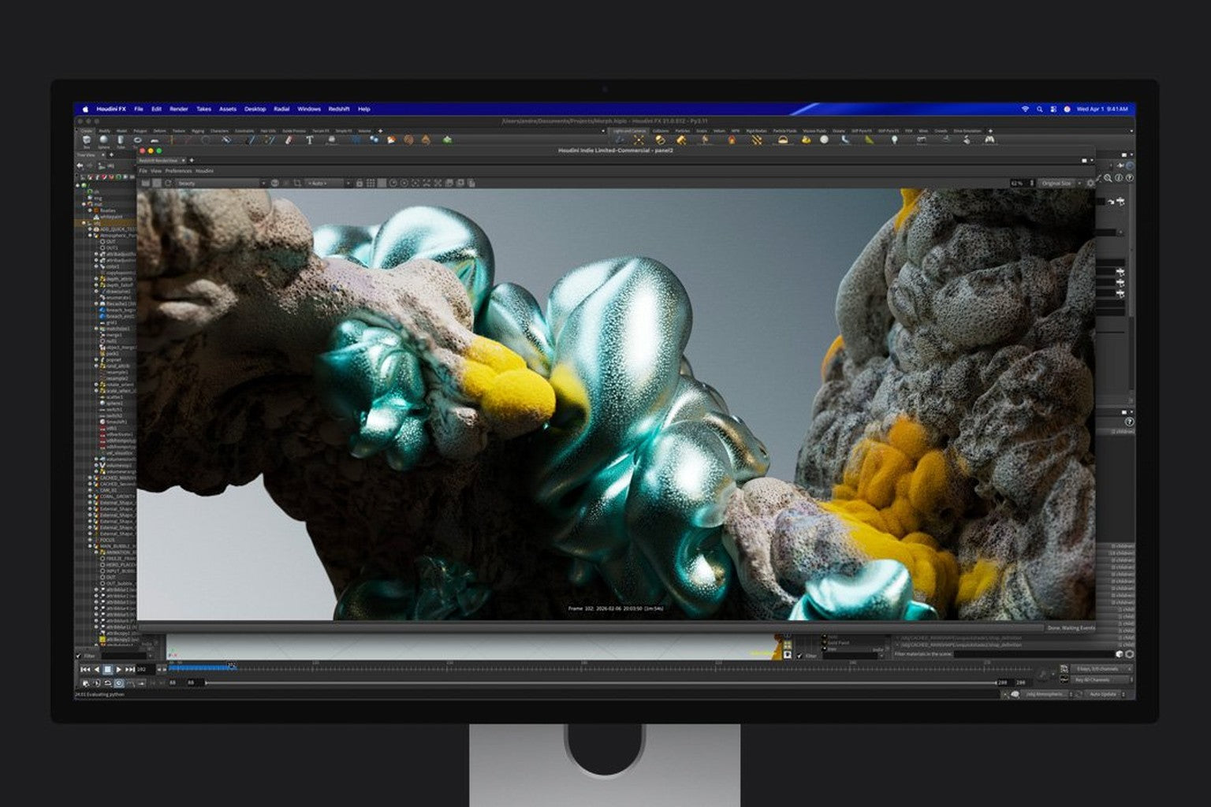Screen dimensions: 1211x807
Task: Select the Tube shelf tool
Action: pyautogui.click(x=121, y=141)
